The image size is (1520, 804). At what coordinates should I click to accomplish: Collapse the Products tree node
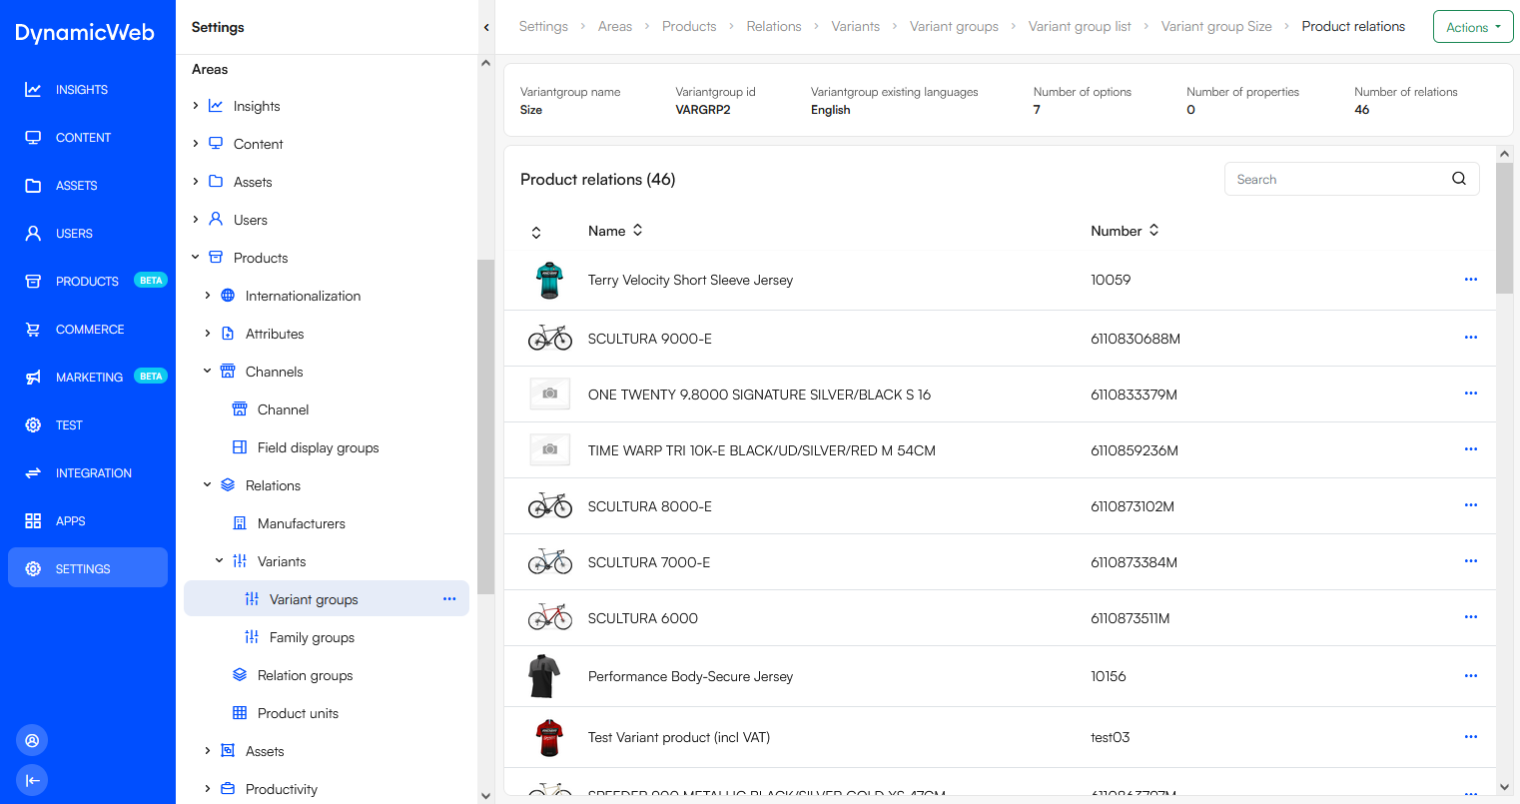coord(196,258)
